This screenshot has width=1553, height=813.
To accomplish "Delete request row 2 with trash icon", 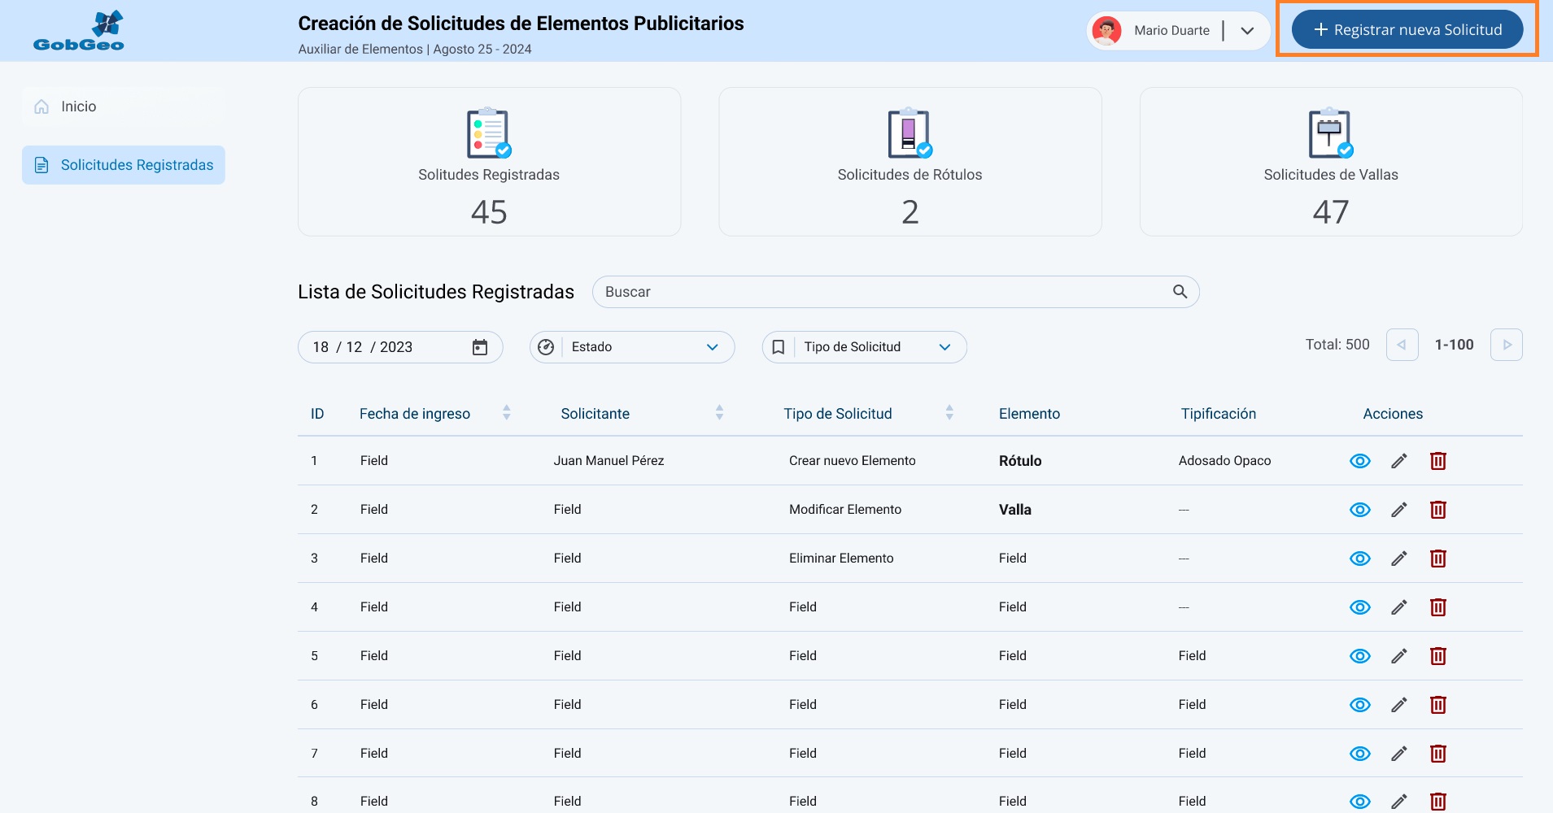I will click(1437, 510).
